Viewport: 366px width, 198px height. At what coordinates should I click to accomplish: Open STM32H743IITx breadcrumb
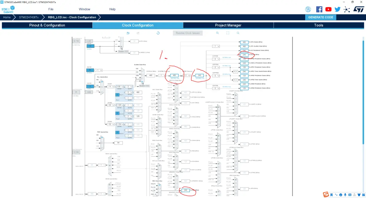coord(29,17)
